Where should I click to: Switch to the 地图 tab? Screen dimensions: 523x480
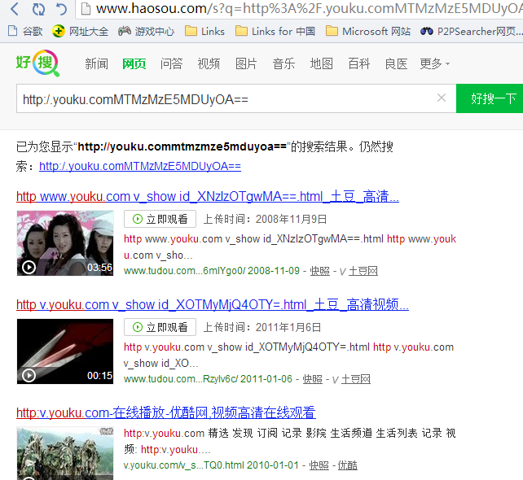tap(322, 63)
